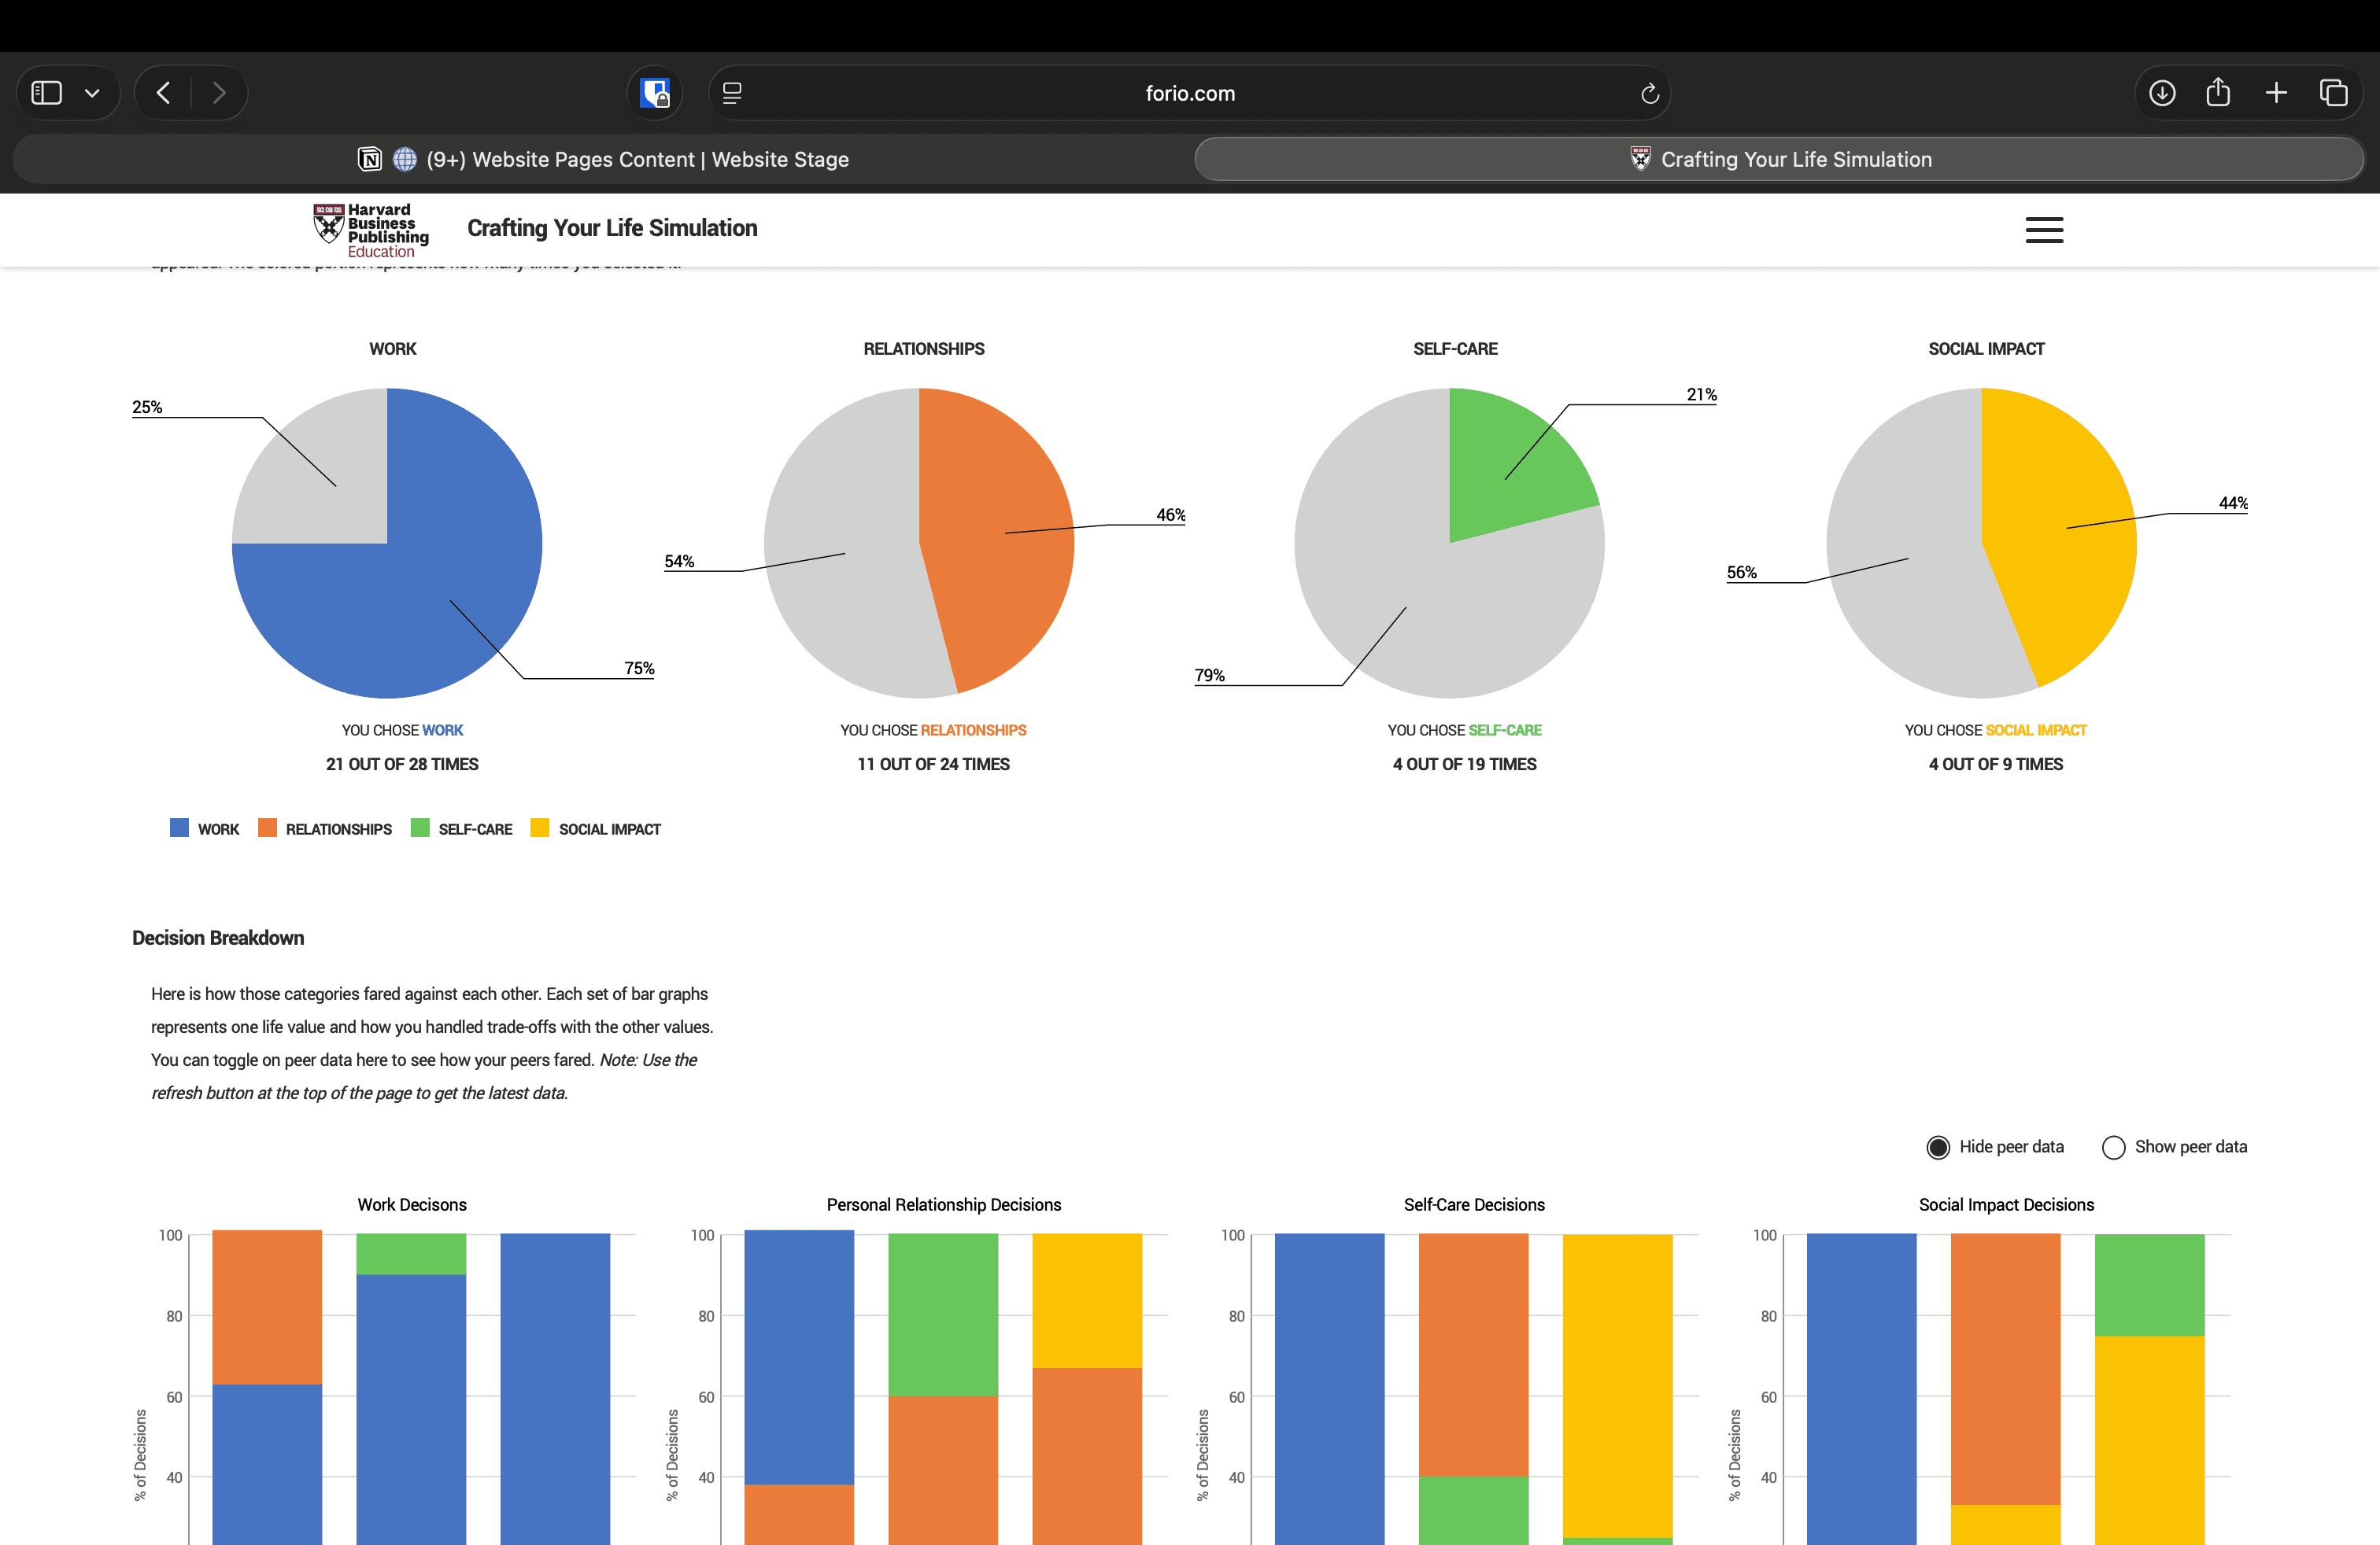Image resolution: width=2380 pixels, height=1545 pixels.
Task: Open the hamburger menu icon
Action: tap(2043, 230)
